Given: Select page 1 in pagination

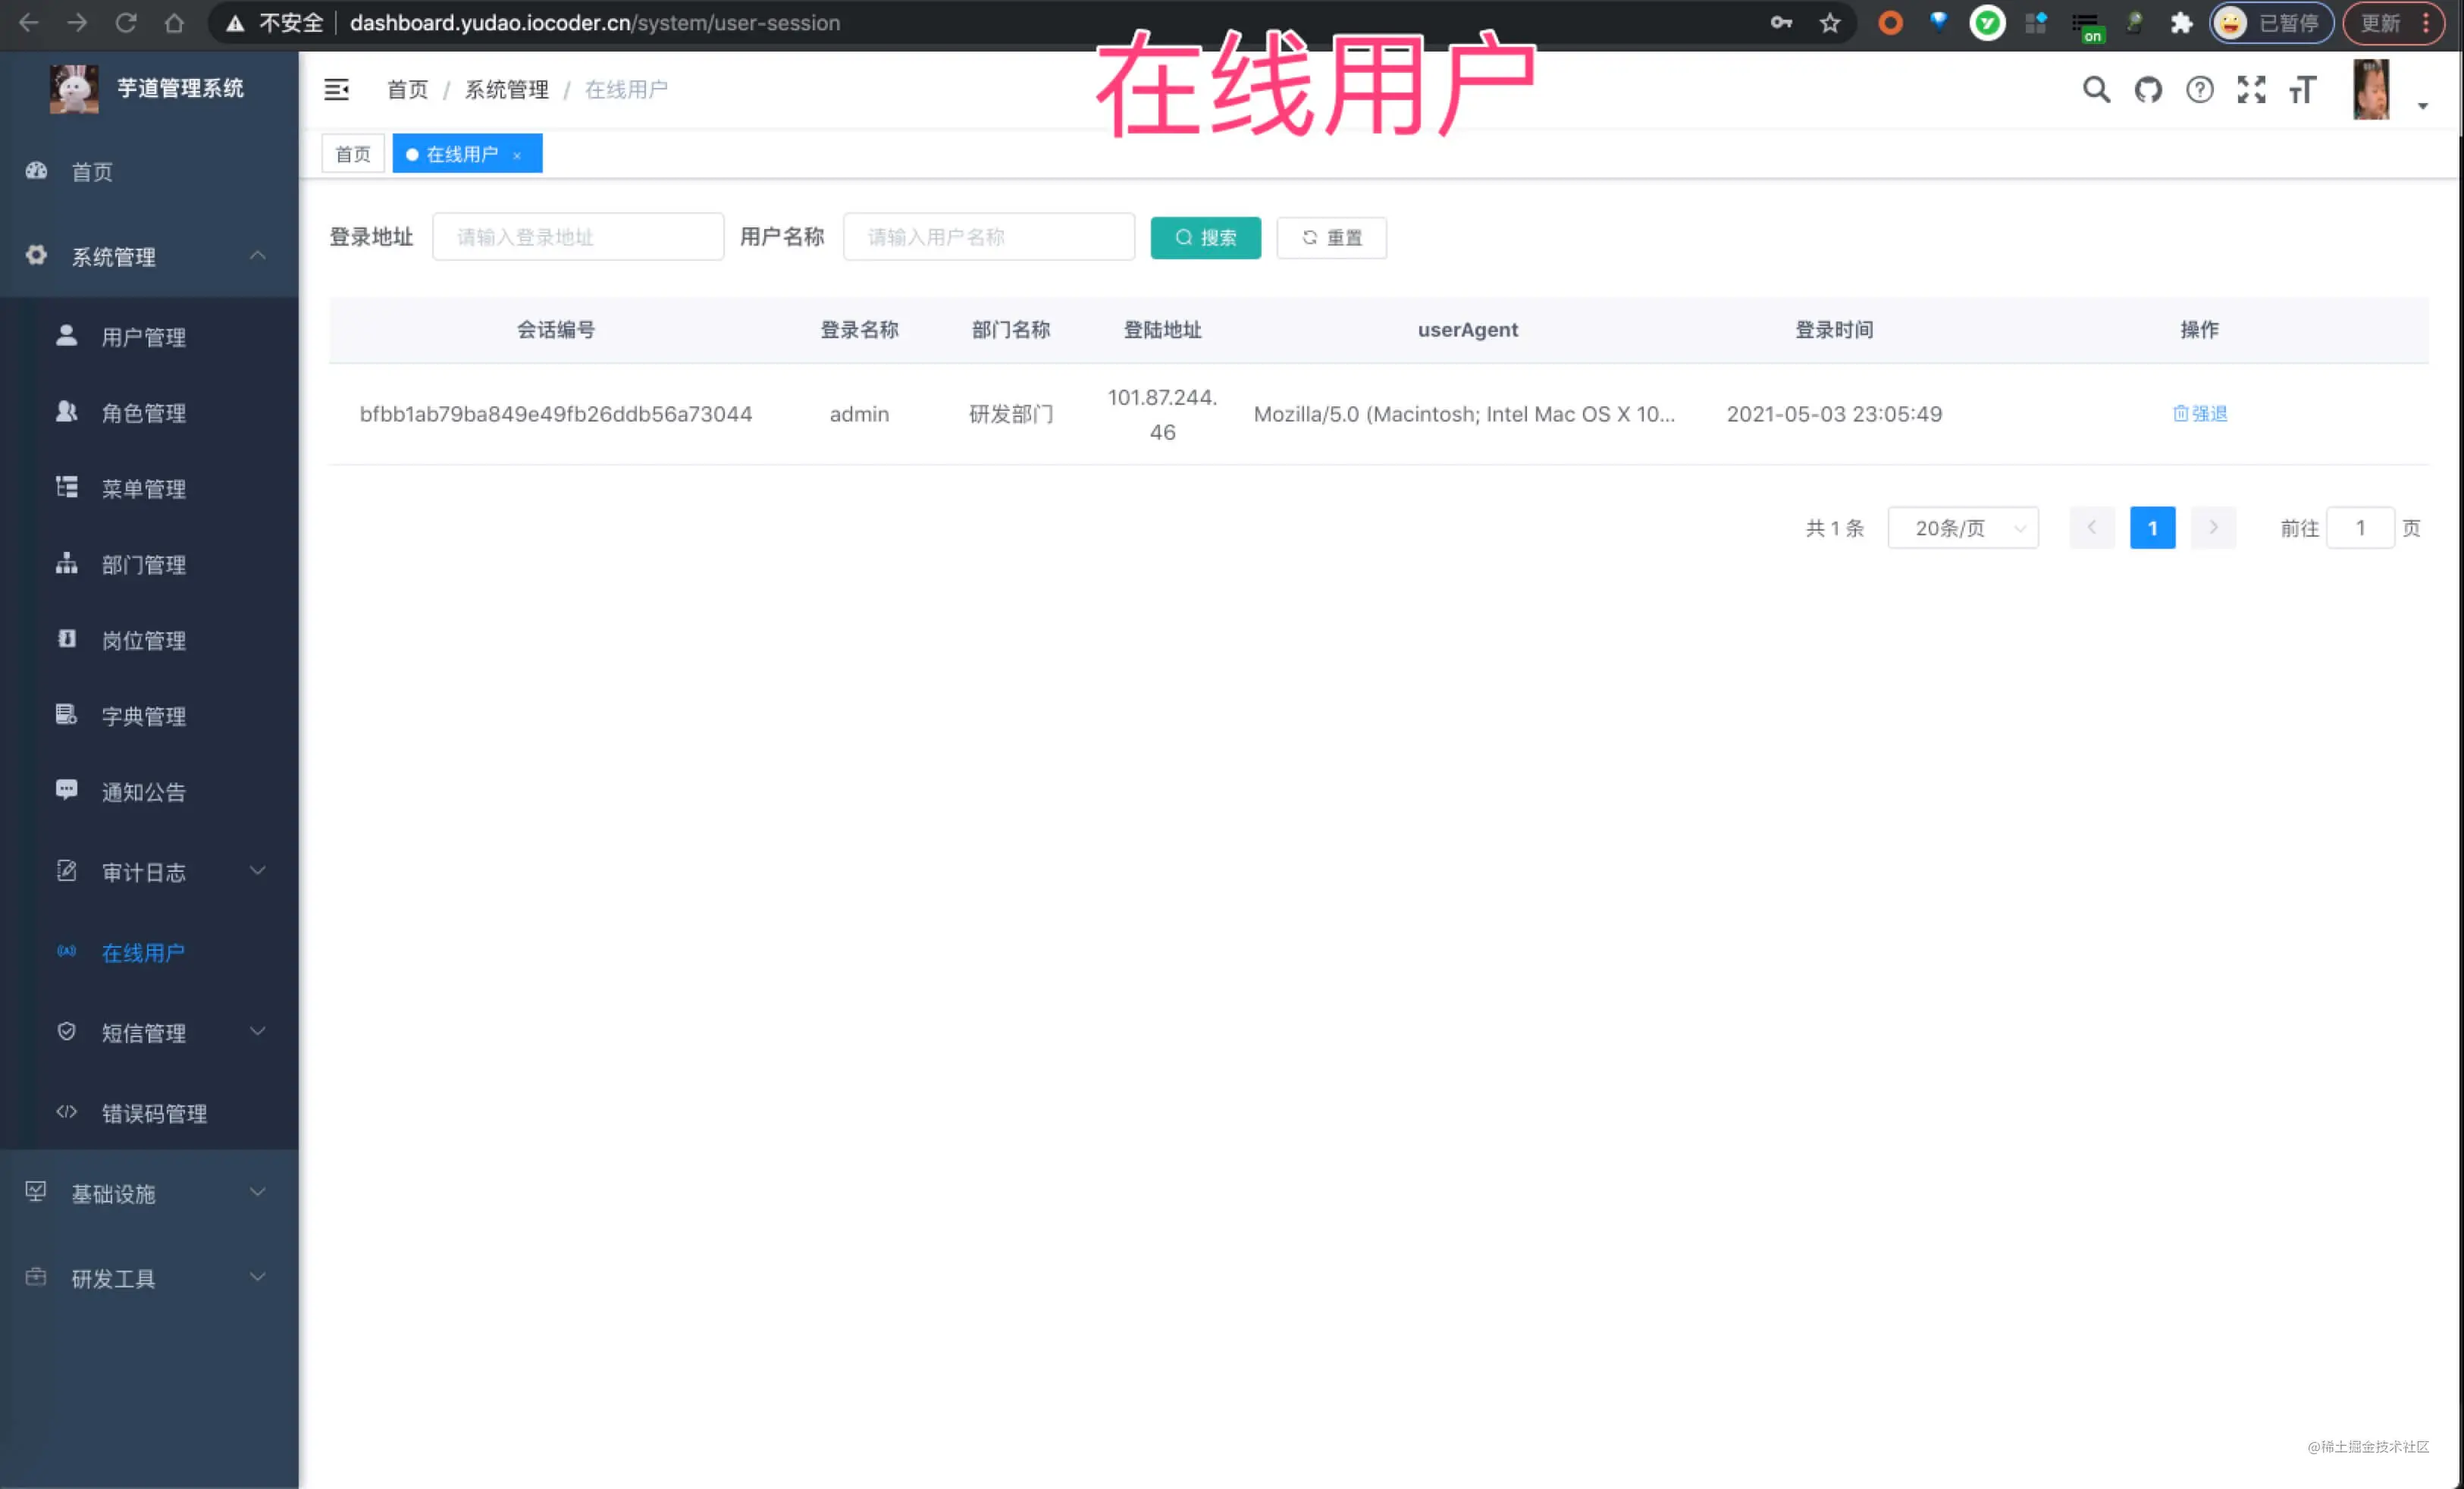Looking at the screenshot, I should click(x=2152, y=528).
